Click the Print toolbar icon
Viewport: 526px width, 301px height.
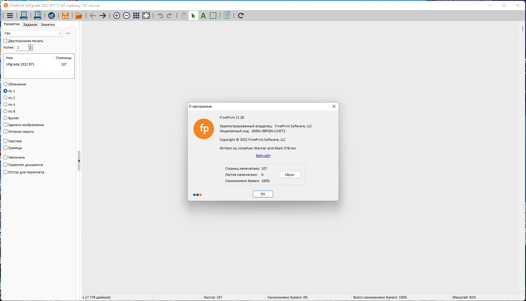click(x=24, y=15)
